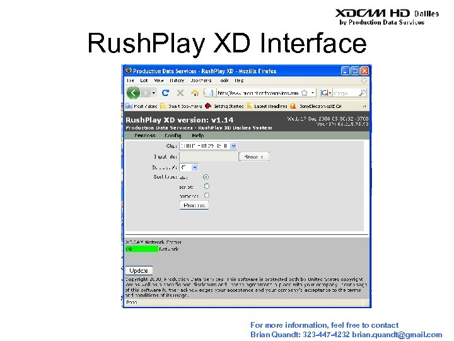Open the History menu
This screenshot has width=454, height=341.
coord(177,81)
